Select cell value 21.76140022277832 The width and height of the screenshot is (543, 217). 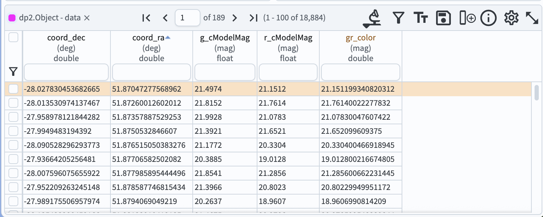pyautogui.click(x=356, y=103)
